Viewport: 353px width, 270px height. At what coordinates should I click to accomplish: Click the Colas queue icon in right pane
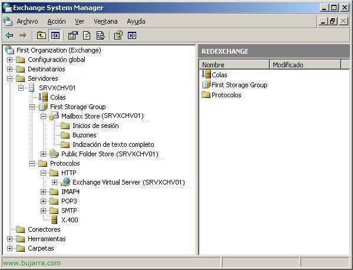click(x=206, y=74)
